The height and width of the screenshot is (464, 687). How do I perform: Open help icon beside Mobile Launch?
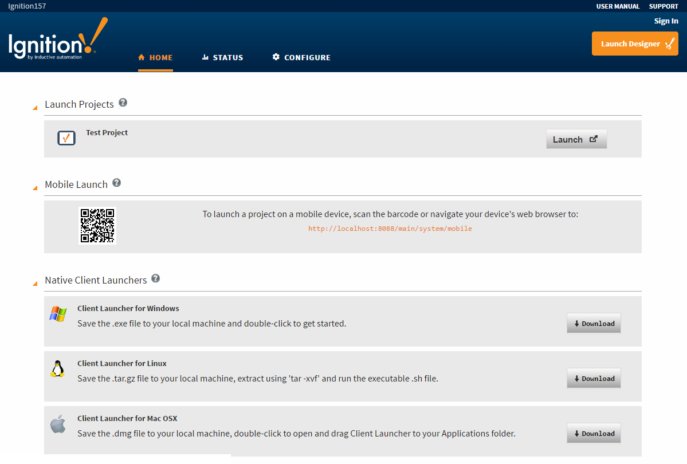tap(117, 183)
